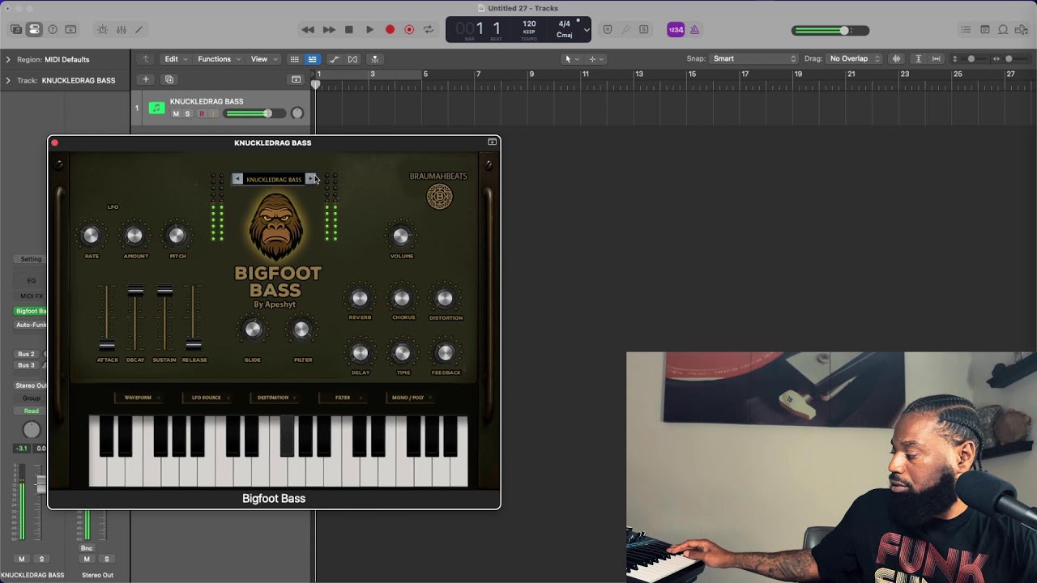The height and width of the screenshot is (583, 1037).
Task: Open the Functions menu
Action: click(218, 59)
